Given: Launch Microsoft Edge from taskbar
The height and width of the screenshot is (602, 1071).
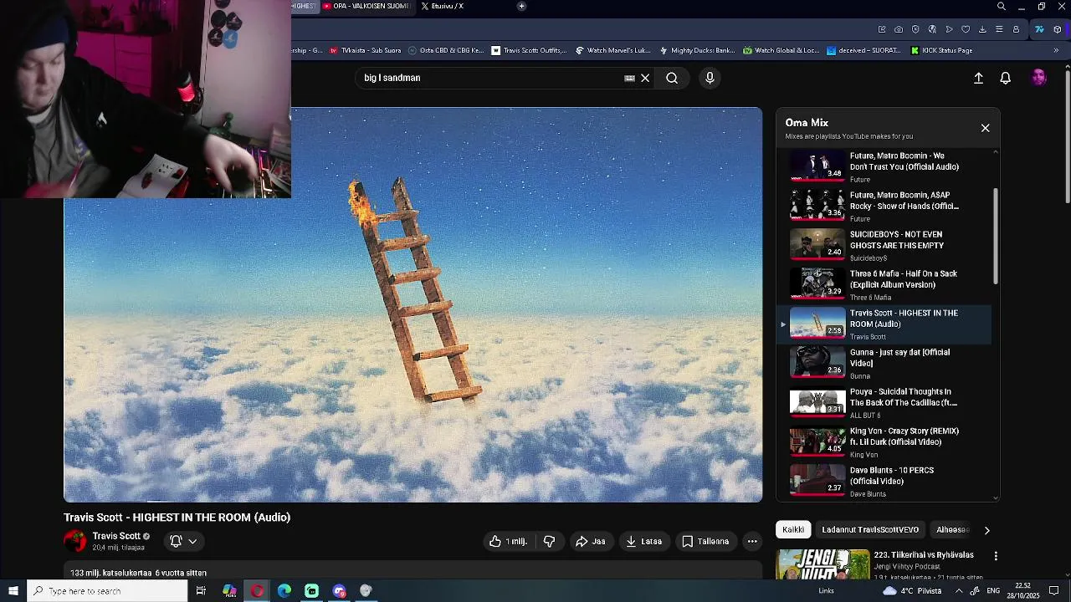Looking at the screenshot, I should 284,591.
